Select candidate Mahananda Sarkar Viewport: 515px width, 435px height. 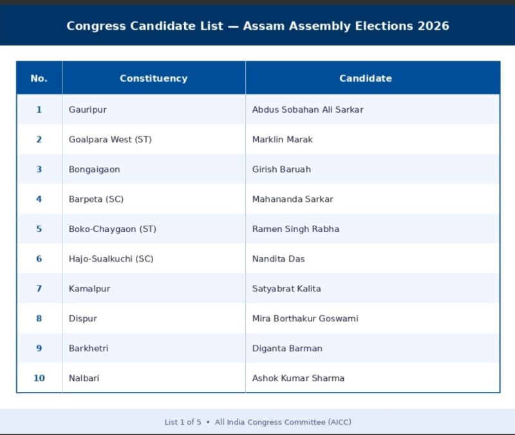click(292, 199)
